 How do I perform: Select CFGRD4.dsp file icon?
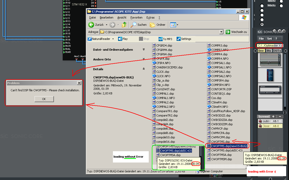point(154,45)
